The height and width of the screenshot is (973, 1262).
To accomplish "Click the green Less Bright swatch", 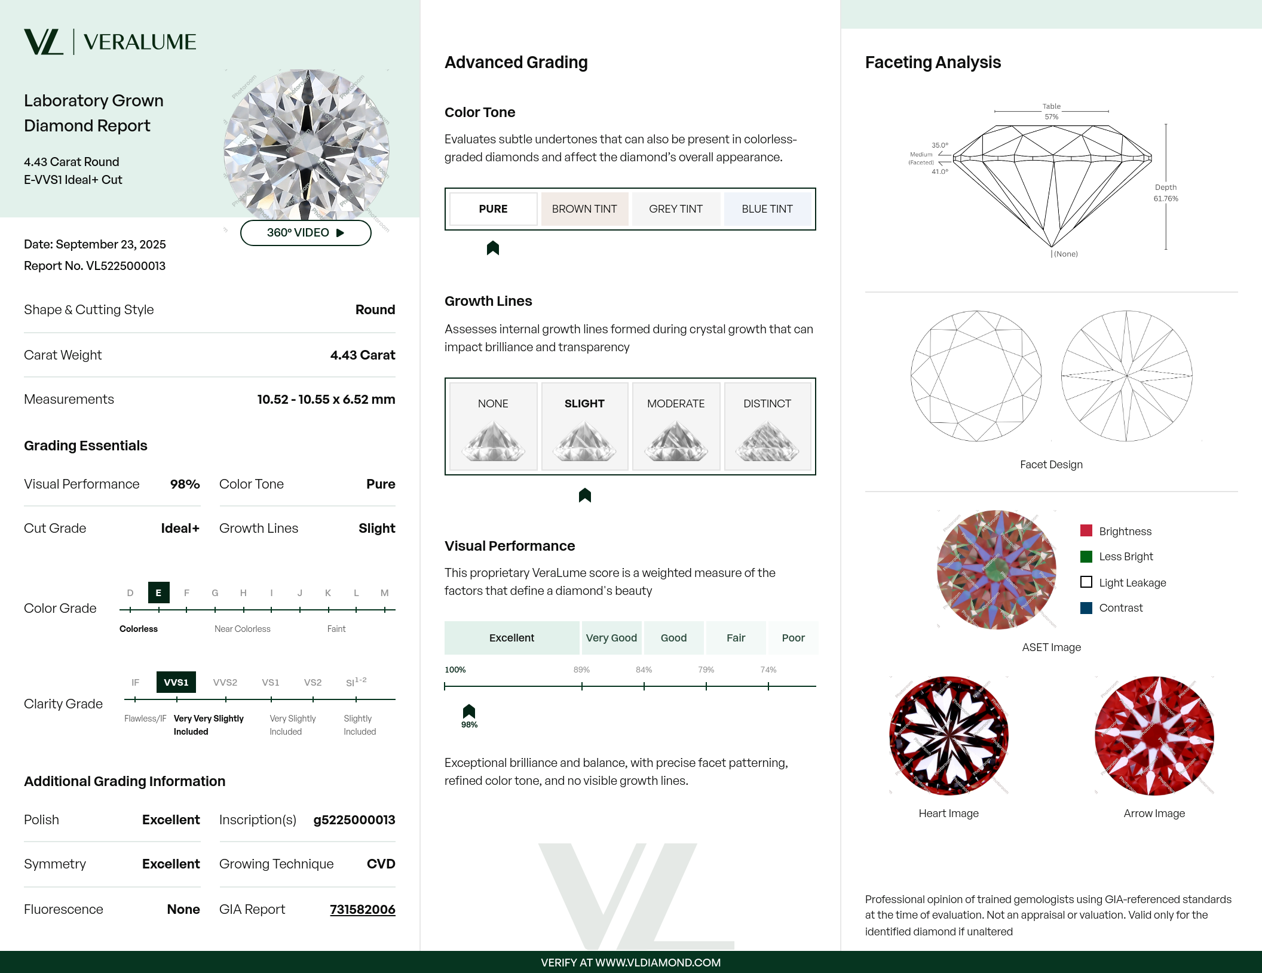I will point(1086,556).
